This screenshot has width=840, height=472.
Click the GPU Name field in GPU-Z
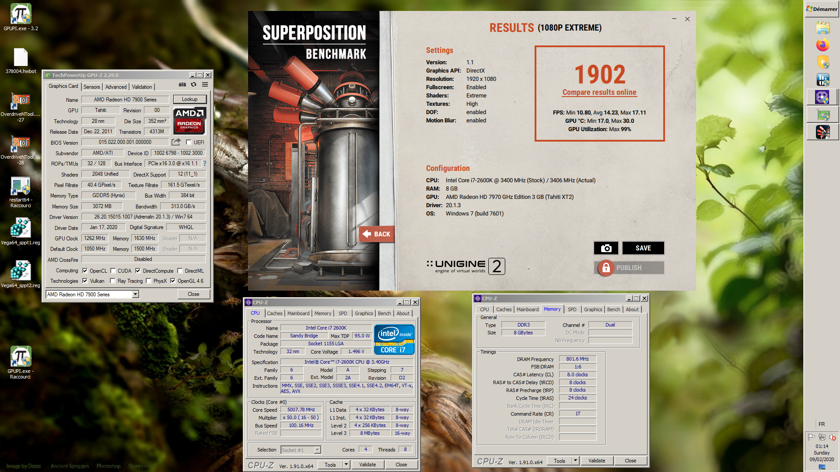[x=125, y=100]
